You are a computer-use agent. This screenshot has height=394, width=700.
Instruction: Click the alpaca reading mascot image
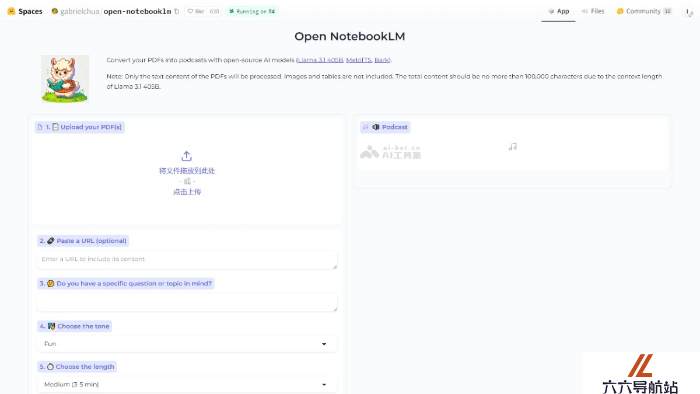click(x=65, y=79)
